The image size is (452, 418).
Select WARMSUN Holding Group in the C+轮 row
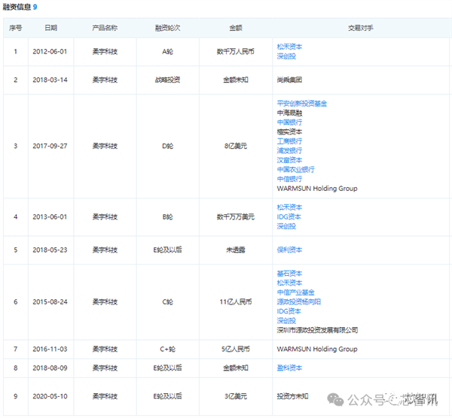(x=317, y=349)
